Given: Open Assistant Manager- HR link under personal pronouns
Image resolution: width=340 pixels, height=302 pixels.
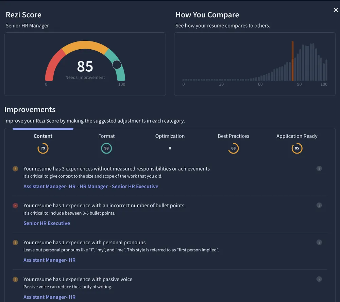Looking at the screenshot, I should pyautogui.click(x=49, y=260).
